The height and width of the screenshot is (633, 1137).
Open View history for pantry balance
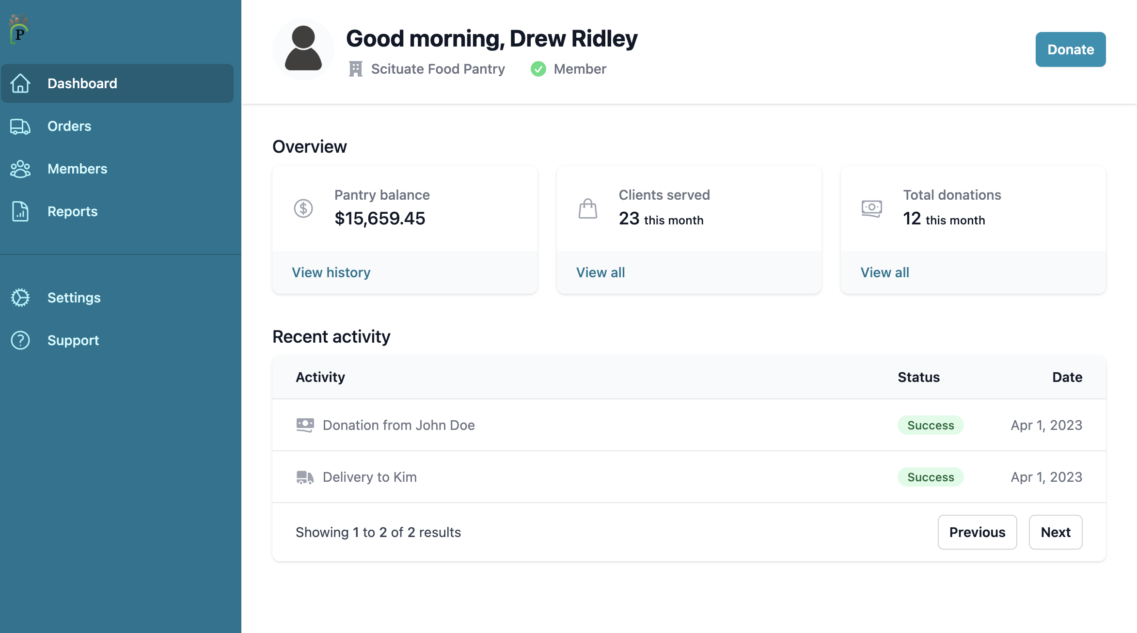tap(331, 272)
